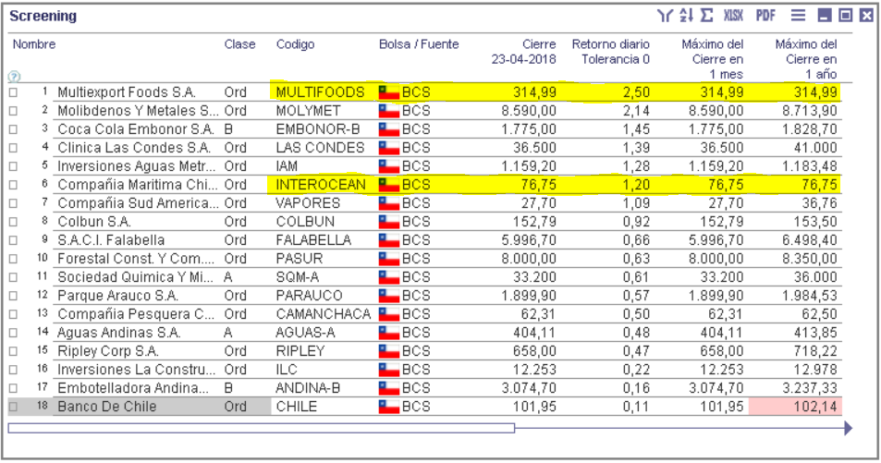This screenshot has width=881, height=463.
Task: Sort by Retorno diario Tolerancia 0 header
Action: point(611,51)
